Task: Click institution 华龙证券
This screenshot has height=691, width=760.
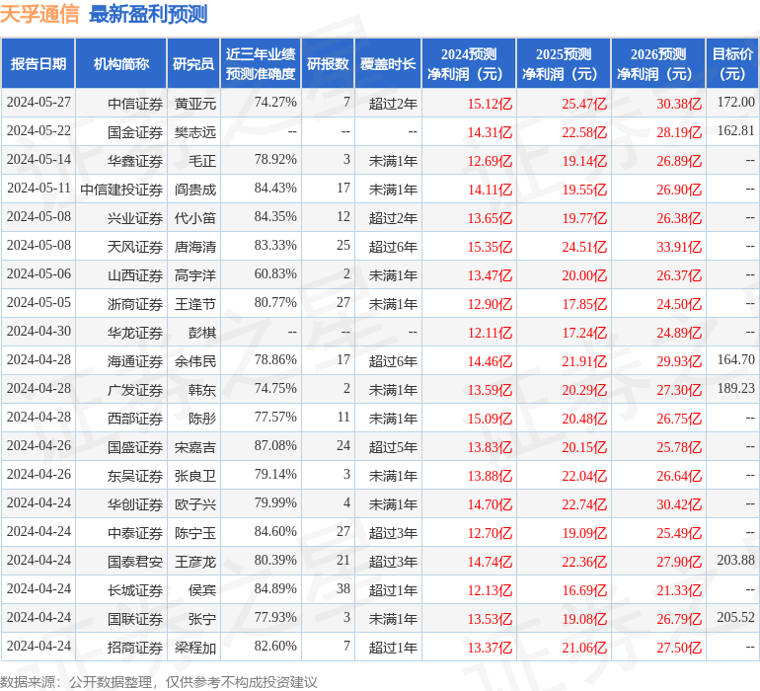Action: tap(135, 333)
